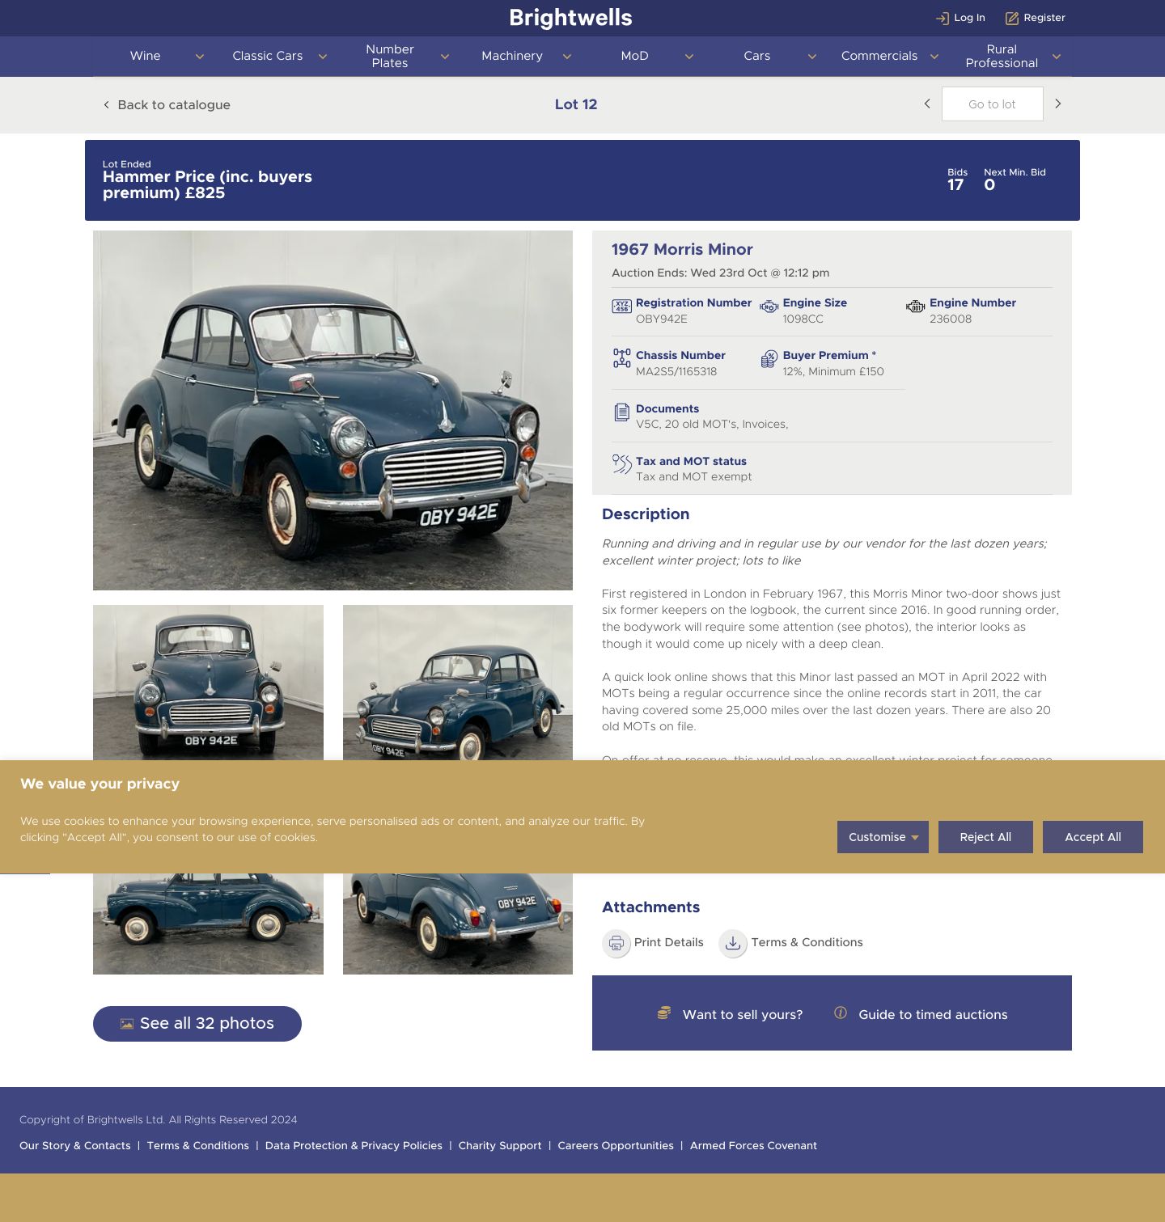The height and width of the screenshot is (1222, 1165).
Task: Open Want to sell yours link
Action: (x=743, y=1015)
